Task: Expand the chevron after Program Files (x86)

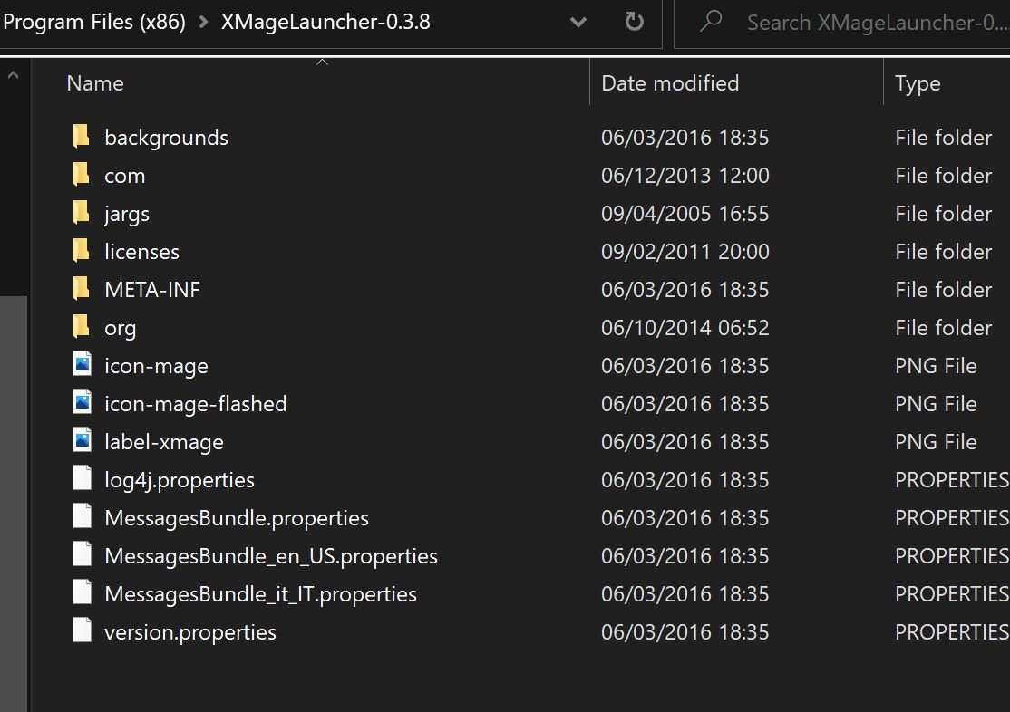Action: 204,23
